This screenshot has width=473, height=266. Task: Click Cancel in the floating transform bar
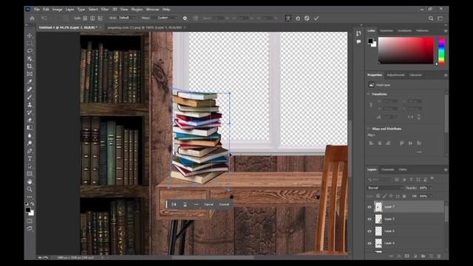coord(208,204)
